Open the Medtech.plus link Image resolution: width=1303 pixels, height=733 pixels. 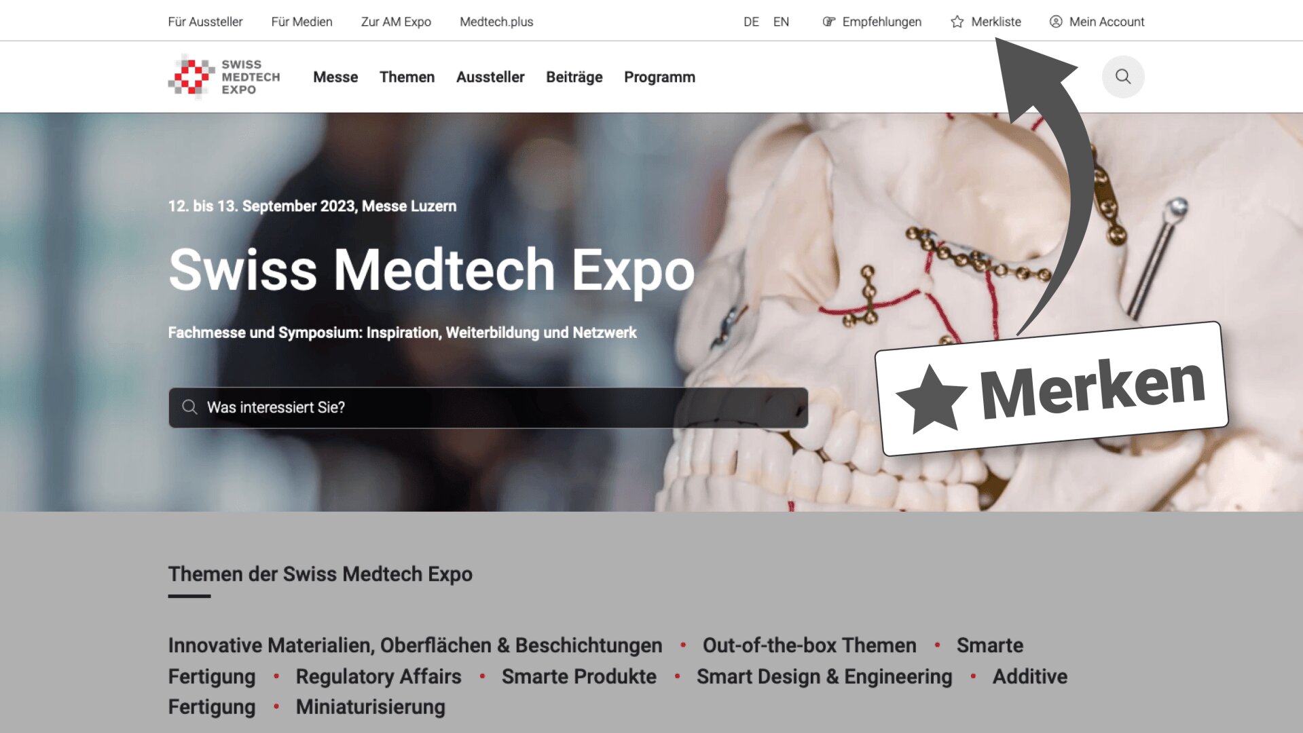pos(496,22)
